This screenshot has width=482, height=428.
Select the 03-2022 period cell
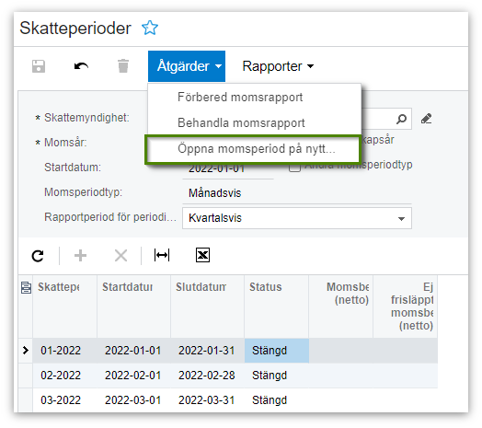click(x=65, y=400)
